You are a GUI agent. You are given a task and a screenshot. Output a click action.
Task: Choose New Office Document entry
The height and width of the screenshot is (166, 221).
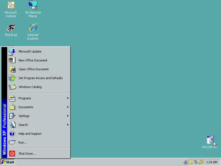pos(39,60)
